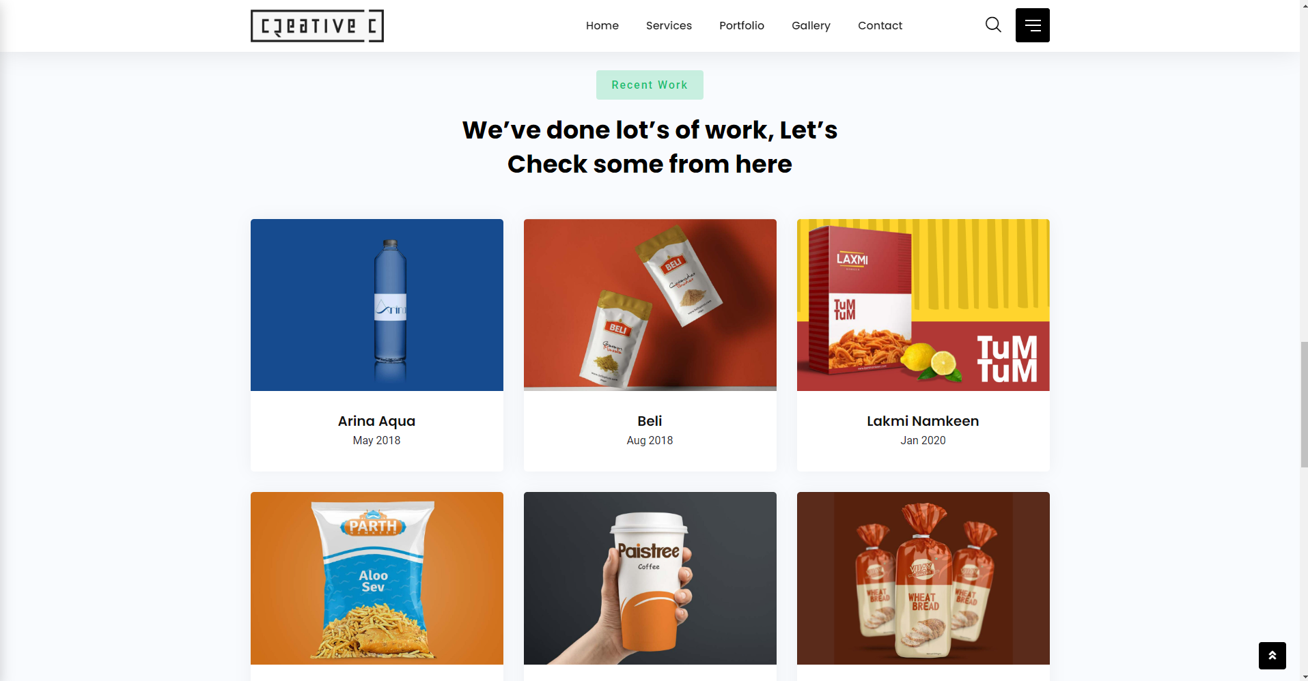Image resolution: width=1308 pixels, height=681 pixels.
Task: Open the Wheat Bread packaging image
Action: coord(923,578)
